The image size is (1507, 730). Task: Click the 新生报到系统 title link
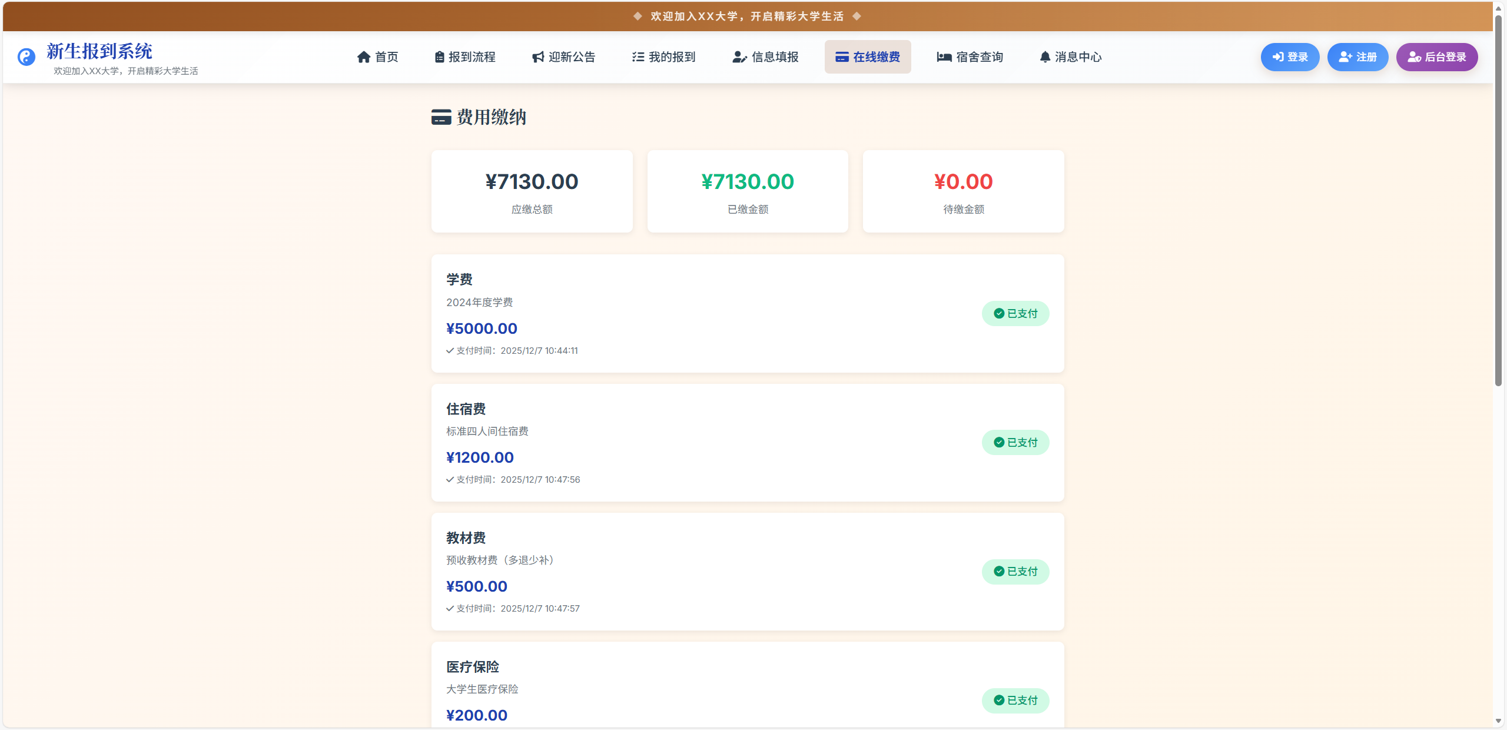tap(99, 51)
